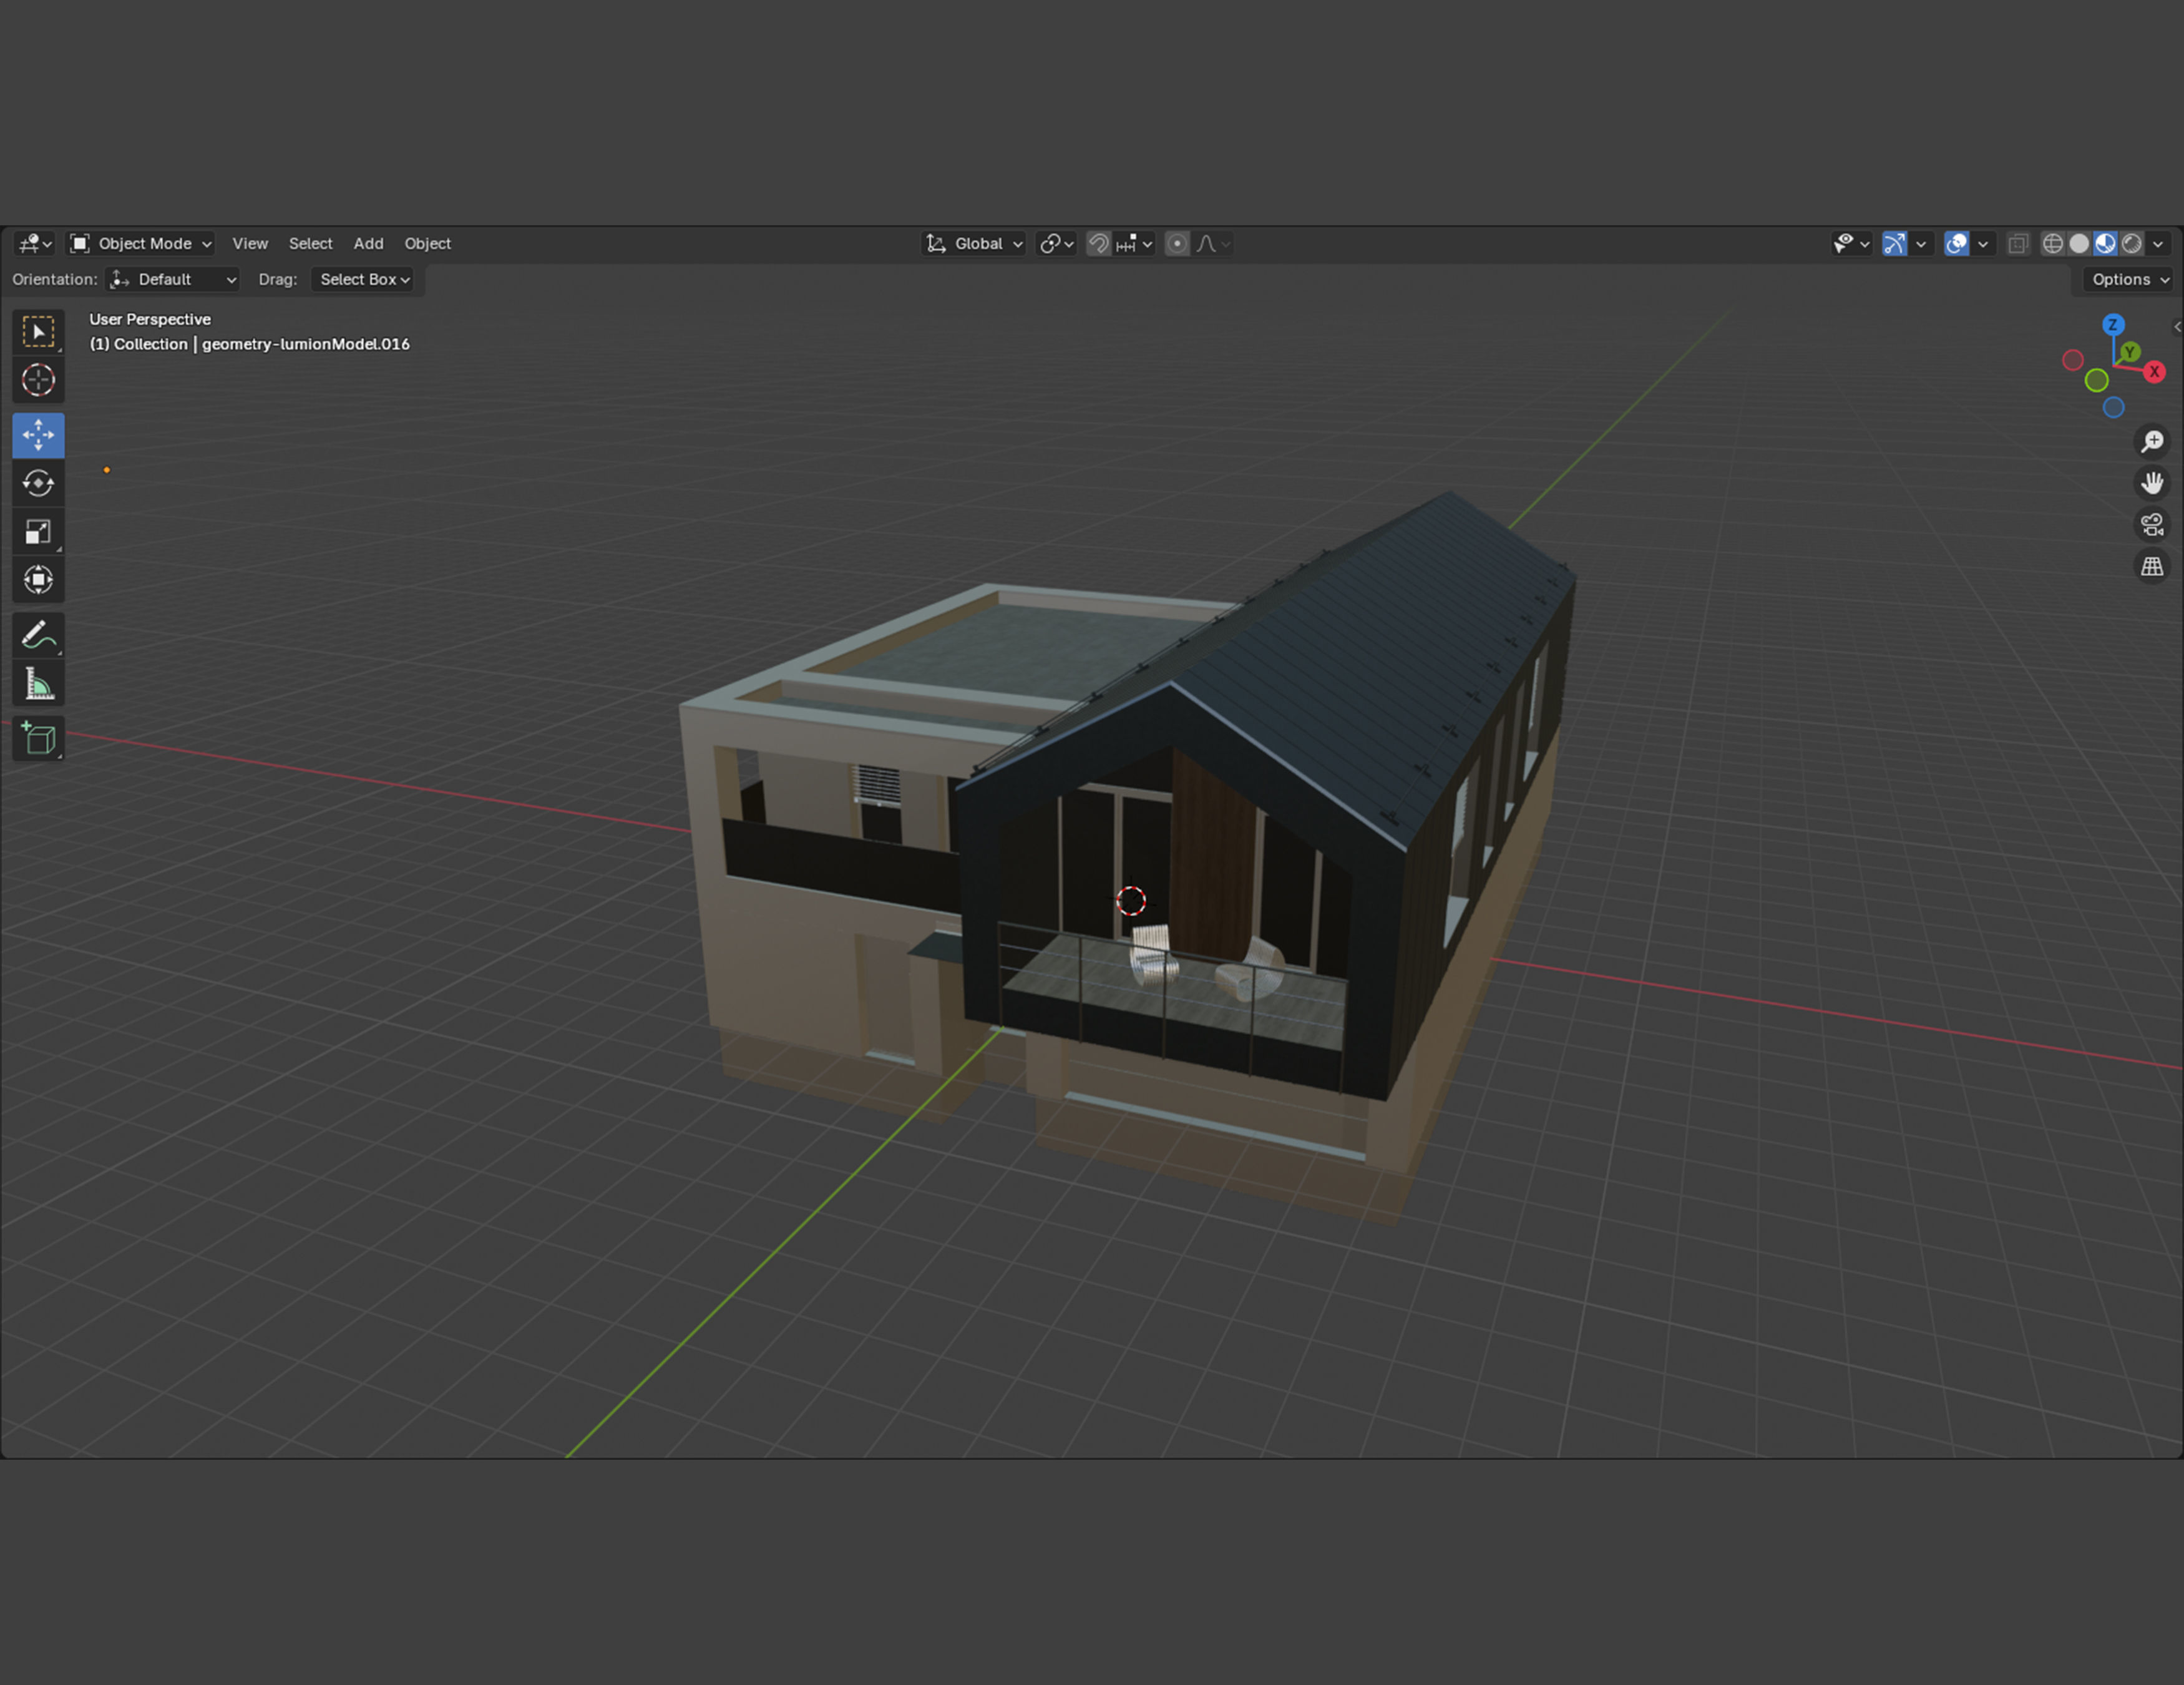Select the Measure ruler tool

pos(38,684)
